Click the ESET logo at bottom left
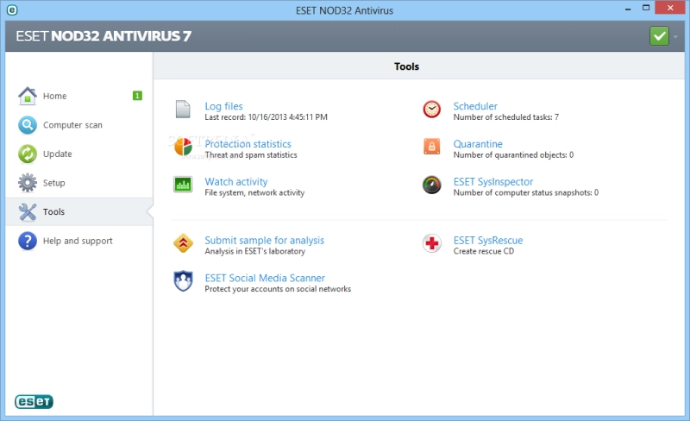 point(34,402)
